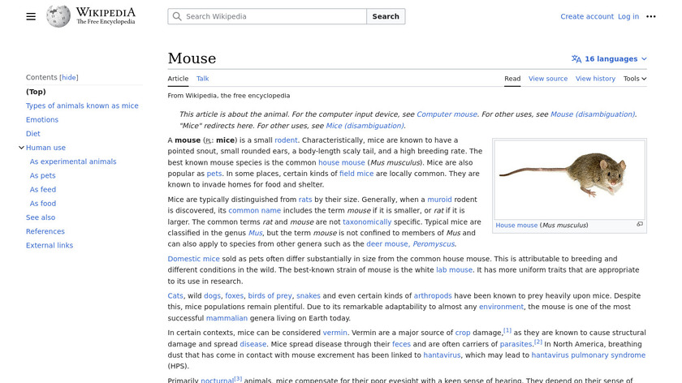Follow the taxonomically link
This screenshot has width=682, height=383.
(367, 222)
